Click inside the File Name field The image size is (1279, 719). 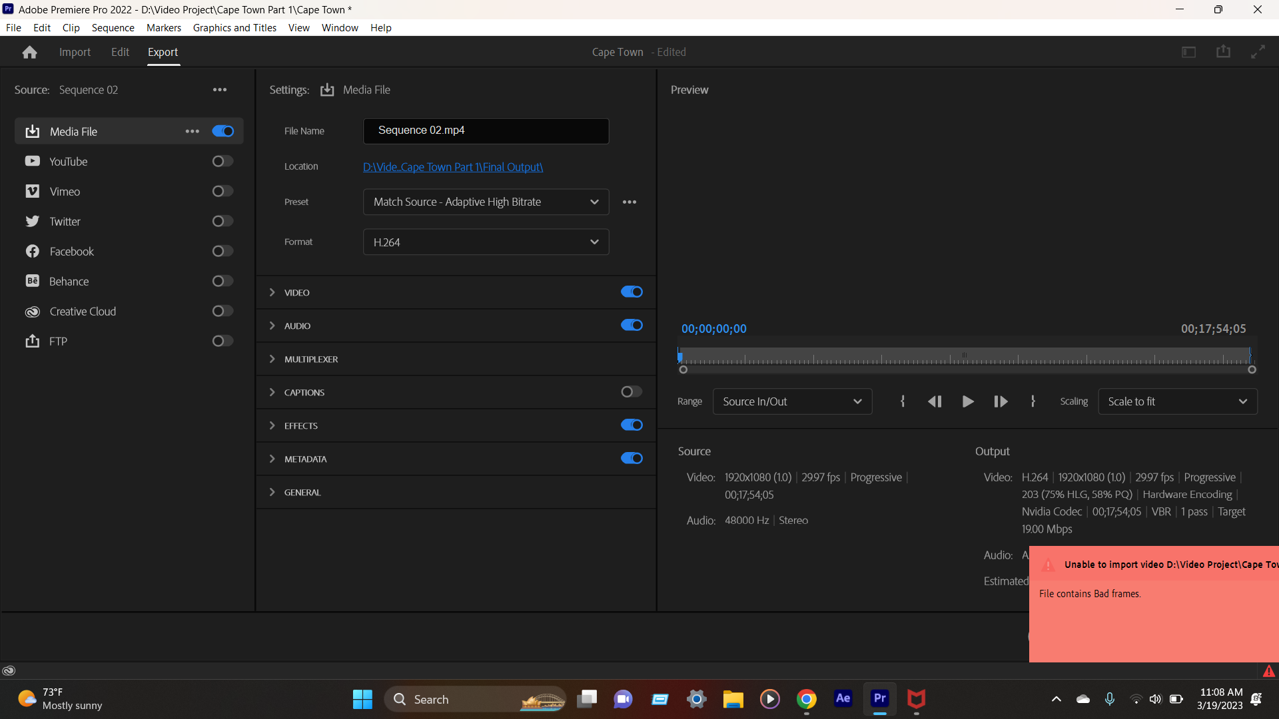486,130
